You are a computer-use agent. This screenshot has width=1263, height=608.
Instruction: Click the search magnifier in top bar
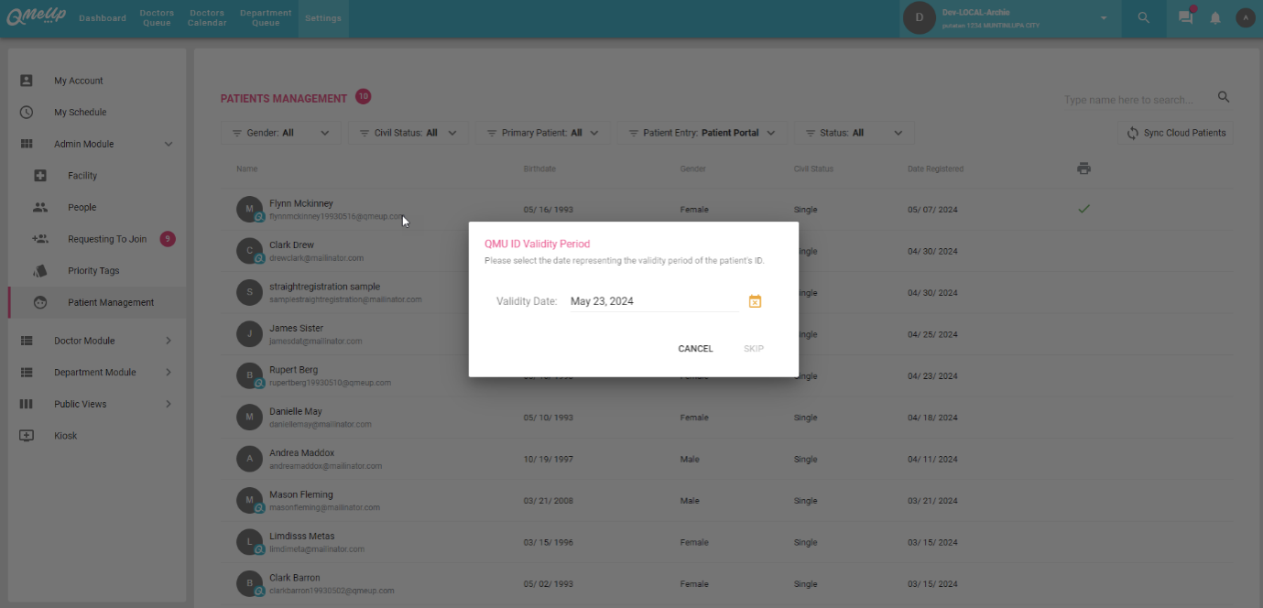click(1143, 17)
